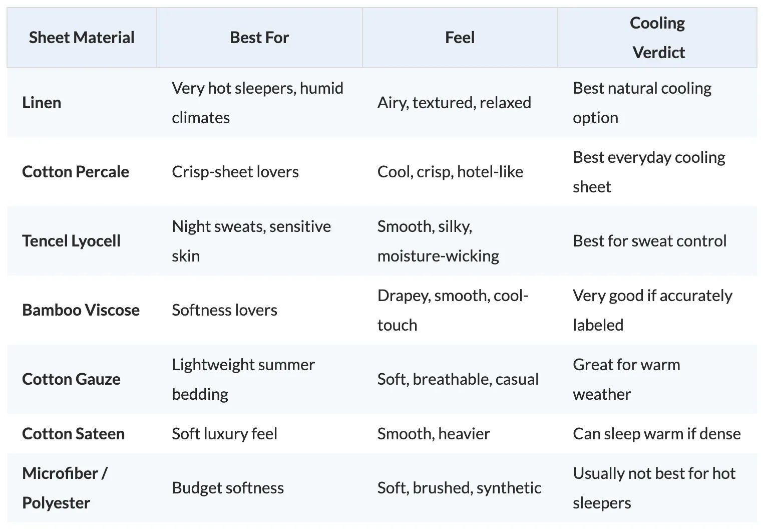Image resolution: width=763 pixels, height=532 pixels.
Task: Click the Bamboo Viscose material name
Action: pyautogui.click(x=81, y=310)
